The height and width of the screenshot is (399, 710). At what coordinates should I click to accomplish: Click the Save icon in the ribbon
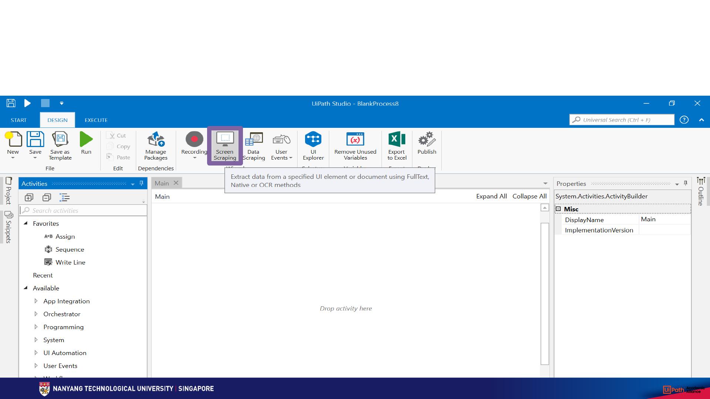[35, 139]
